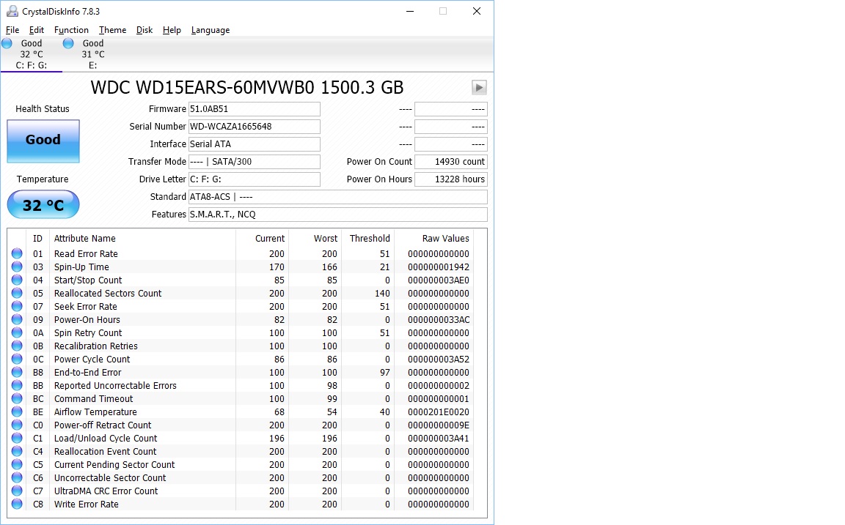
Task: Click the Serial Number field
Action: tap(254, 127)
